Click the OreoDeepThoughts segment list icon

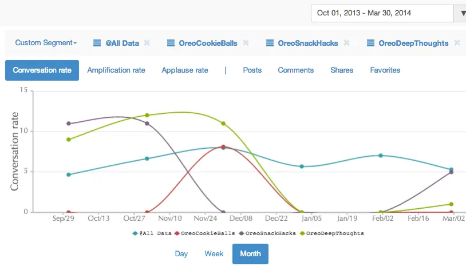click(x=370, y=43)
